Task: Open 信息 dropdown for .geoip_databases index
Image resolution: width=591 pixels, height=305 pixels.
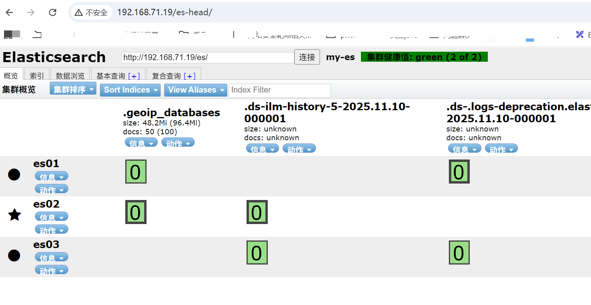Action: tap(141, 143)
